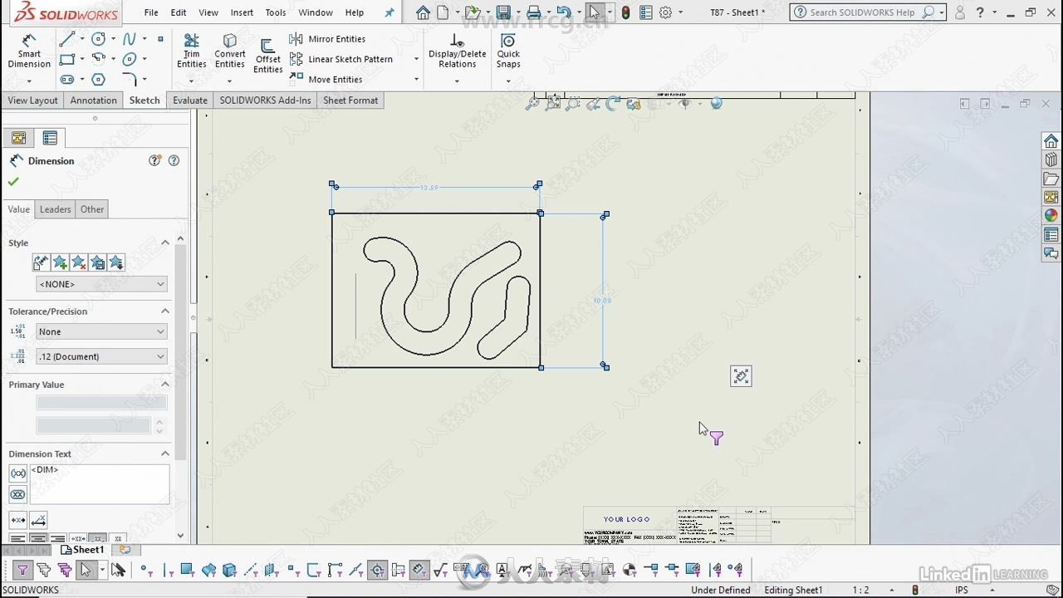
Task: Click Clear All Filters icon
Action: [x=43, y=570]
